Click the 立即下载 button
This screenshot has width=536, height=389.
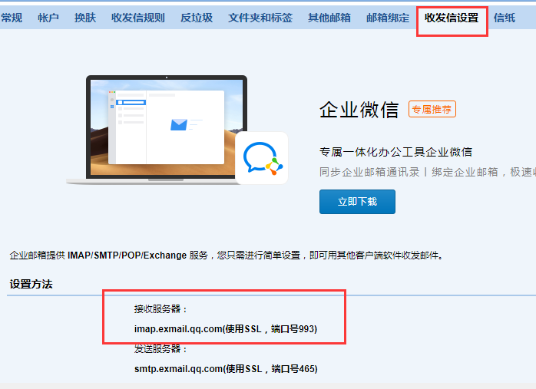(357, 202)
